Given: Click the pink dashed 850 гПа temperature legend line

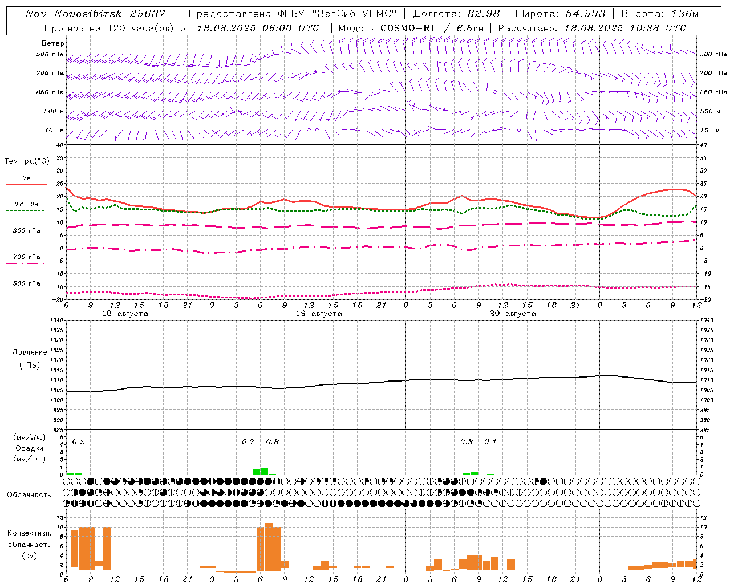Looking at the screenshot, I should point(26,237).
